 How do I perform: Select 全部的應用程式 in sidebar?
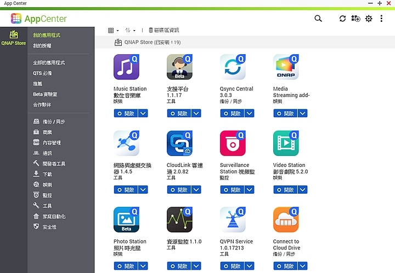(x=49, y=62)
